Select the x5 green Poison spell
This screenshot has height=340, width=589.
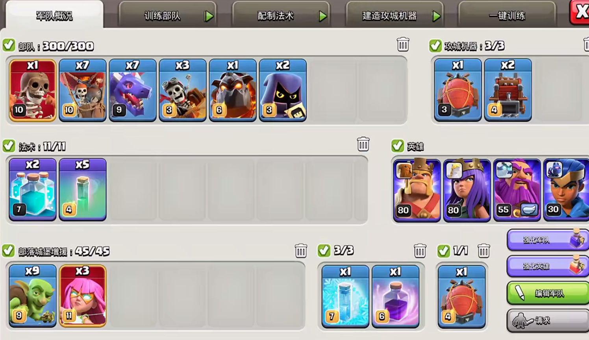tap(83, 189)
